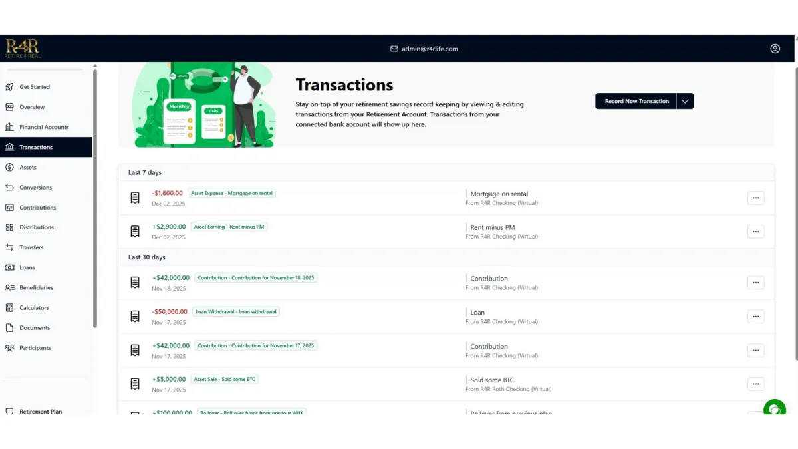Click the Participants people icon

tap(9, 348)
